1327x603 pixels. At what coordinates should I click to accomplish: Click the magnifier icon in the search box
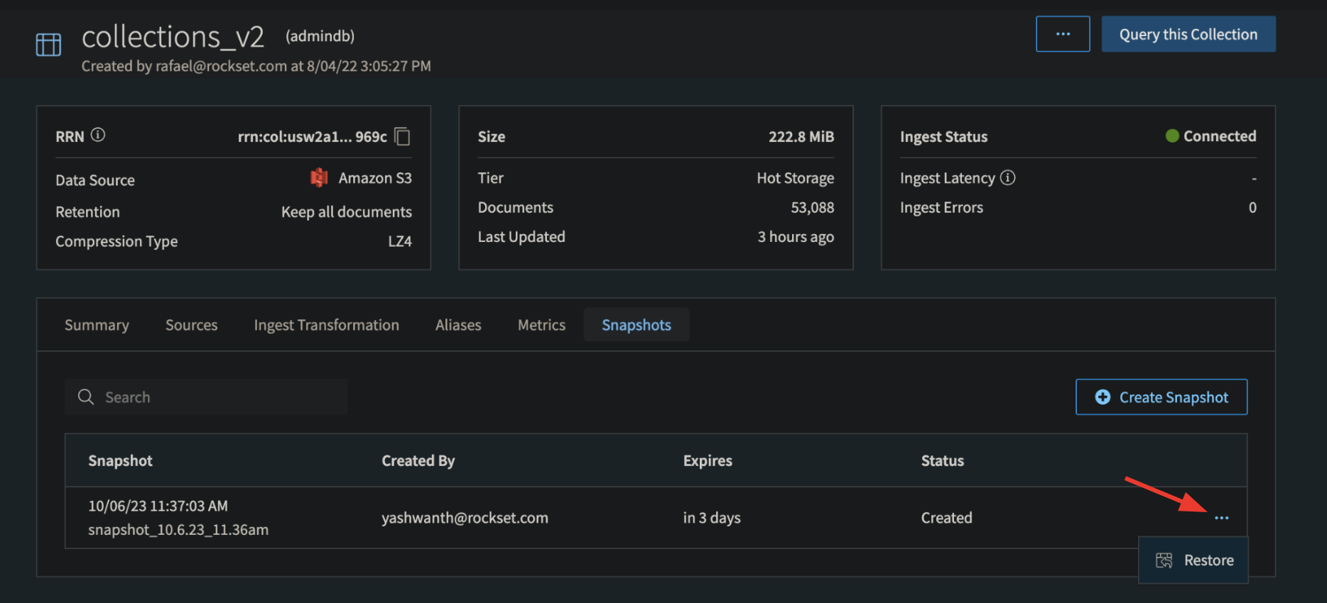(86, 397)
